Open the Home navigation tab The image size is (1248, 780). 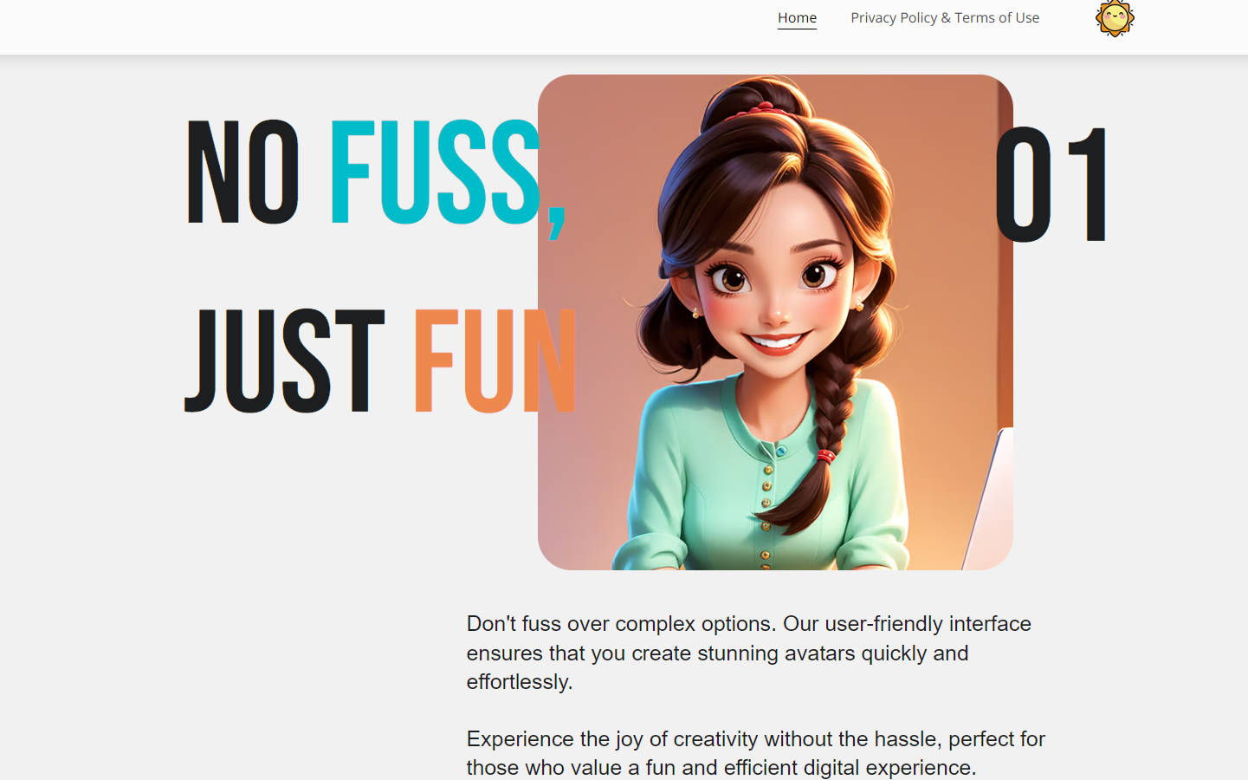coord(797,17)
